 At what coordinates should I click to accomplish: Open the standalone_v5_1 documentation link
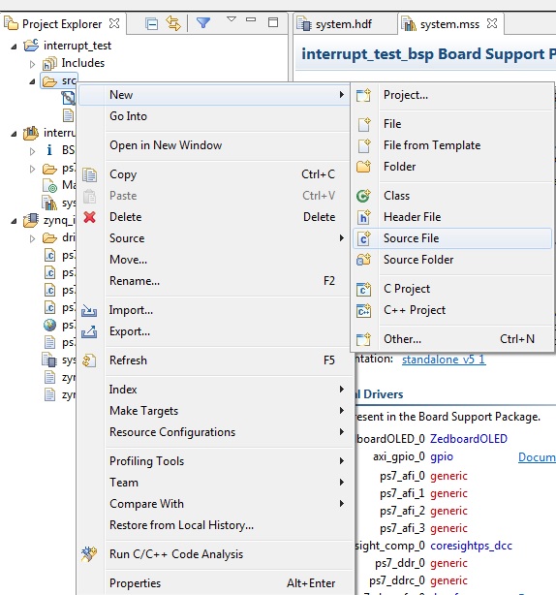point(444,360)
